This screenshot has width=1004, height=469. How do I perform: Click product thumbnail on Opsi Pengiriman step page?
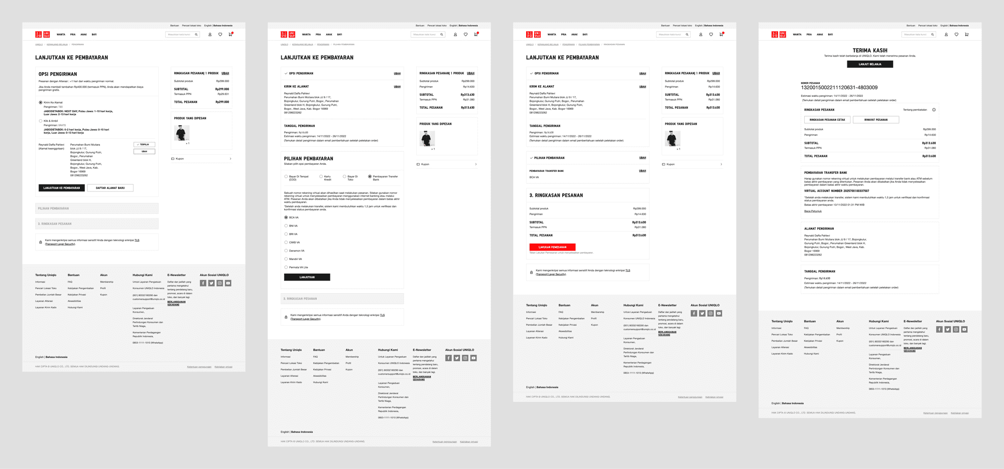pyautogui.click(x=182, y=133)
